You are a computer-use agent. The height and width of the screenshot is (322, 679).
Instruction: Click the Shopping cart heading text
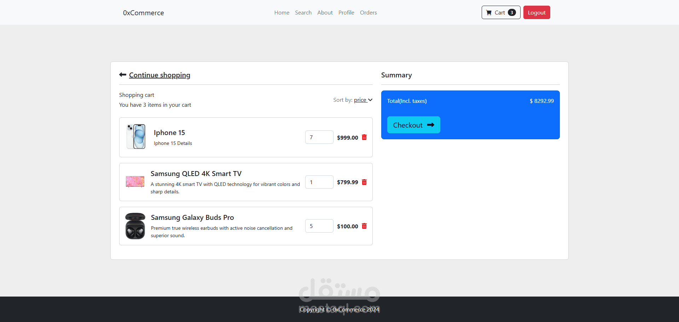[x=137, y=95]
